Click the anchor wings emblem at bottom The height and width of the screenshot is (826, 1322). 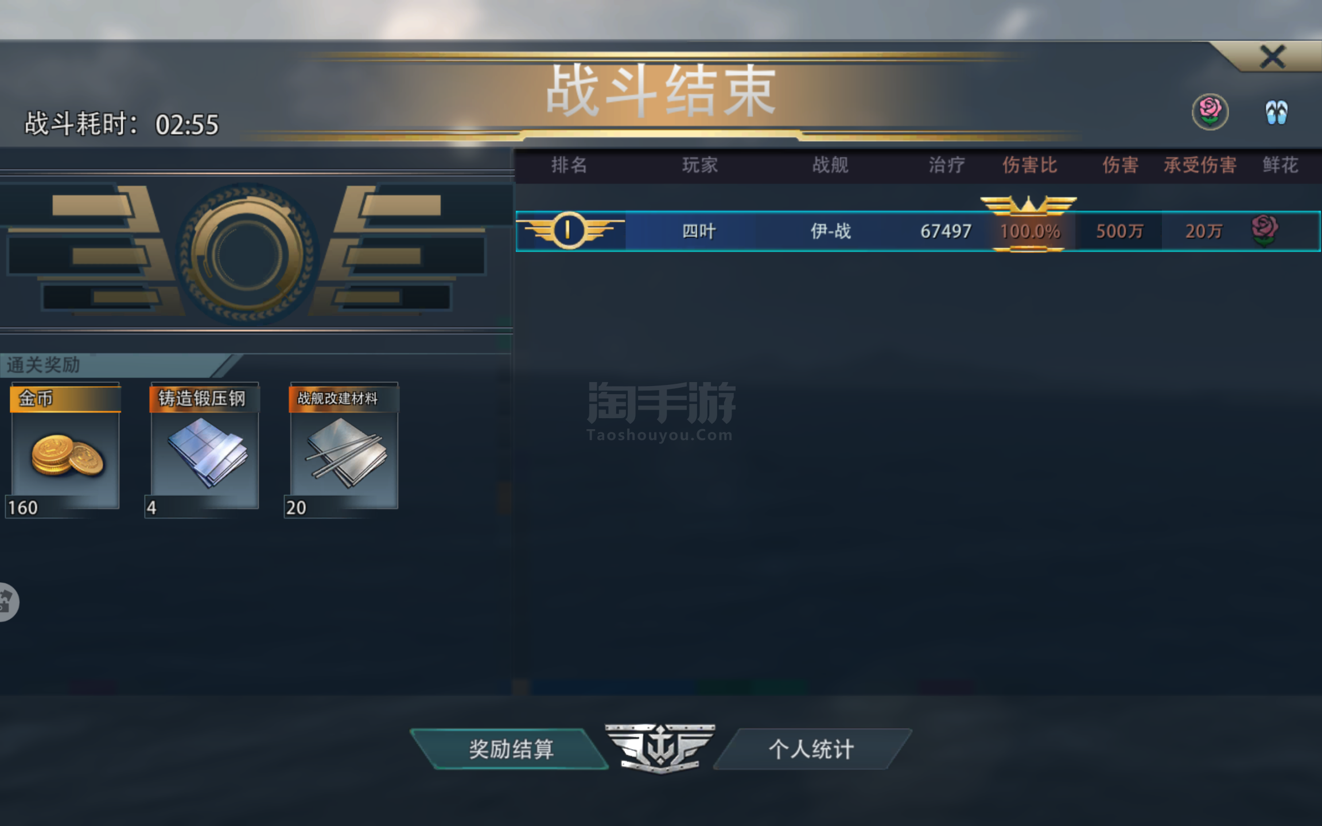[x=660, y=749]
